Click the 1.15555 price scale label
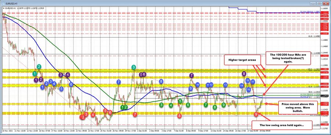 pos(324,21)
